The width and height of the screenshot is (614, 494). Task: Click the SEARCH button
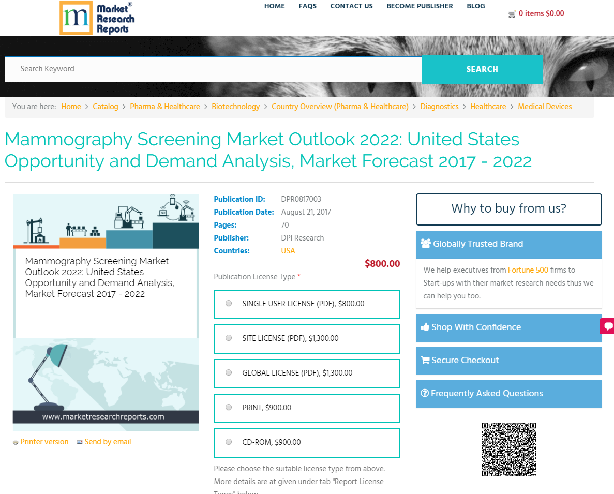pos(483,69)
